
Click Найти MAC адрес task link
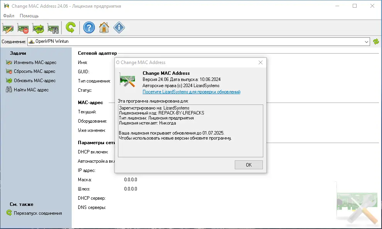click(x=31, y=90)
